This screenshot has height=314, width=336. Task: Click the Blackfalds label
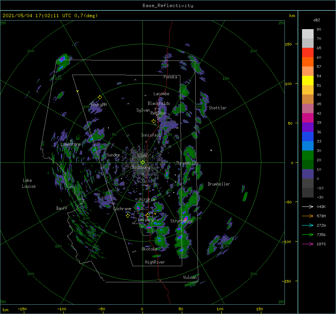[159, 103]
